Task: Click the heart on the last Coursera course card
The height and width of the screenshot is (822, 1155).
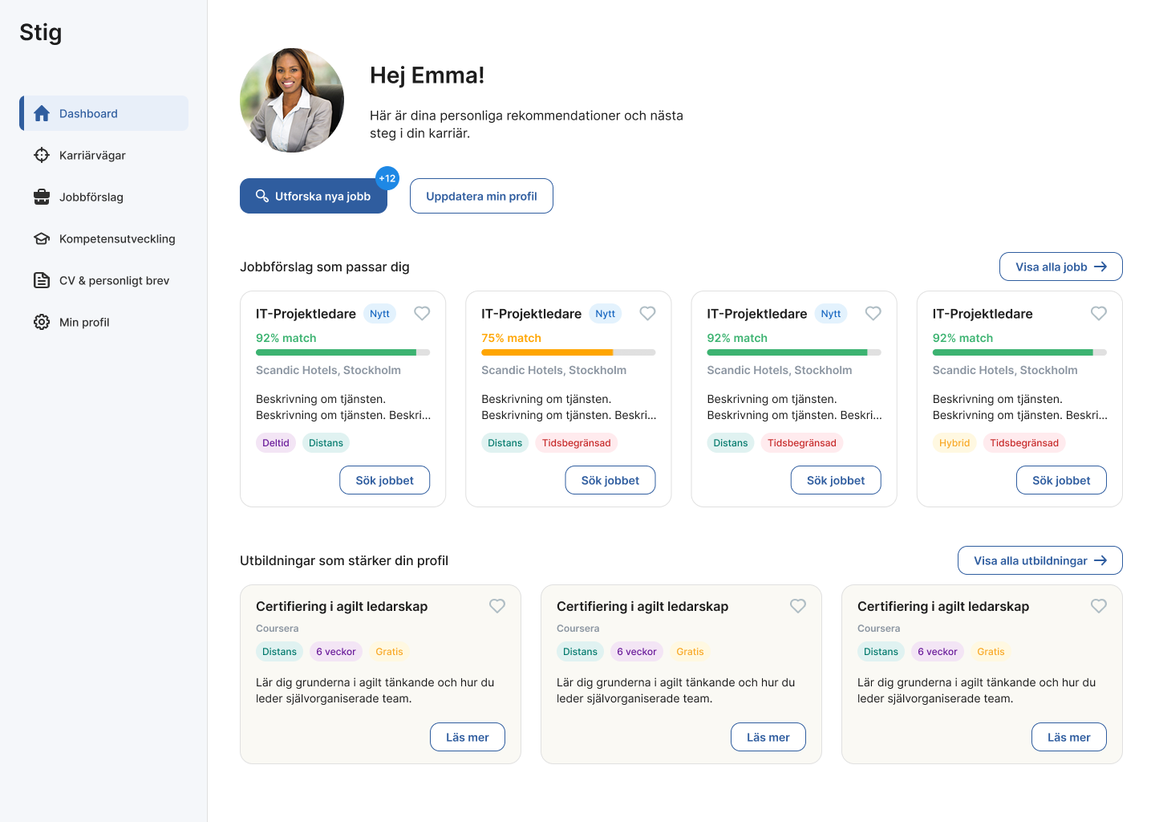Action: click(x=1099, y=606)
